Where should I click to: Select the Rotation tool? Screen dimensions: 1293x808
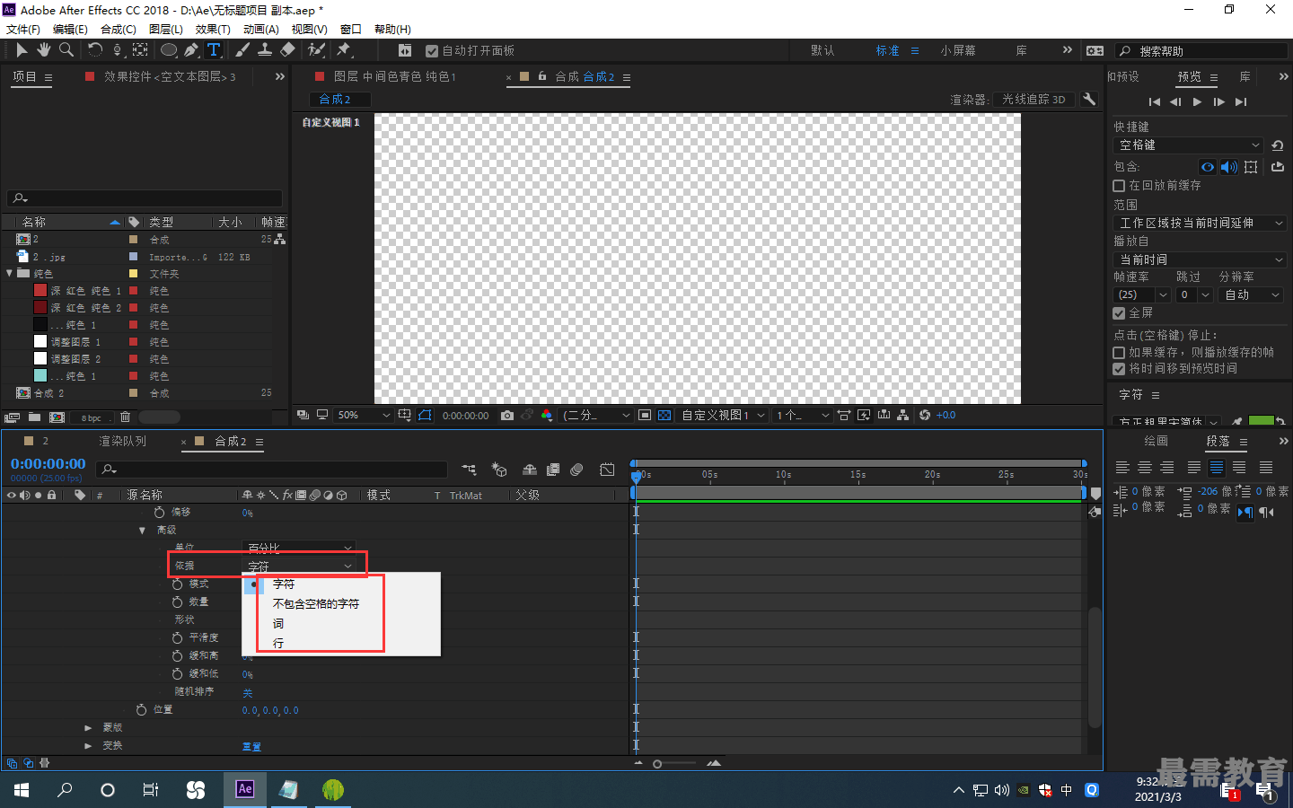[x=95, y=50]
